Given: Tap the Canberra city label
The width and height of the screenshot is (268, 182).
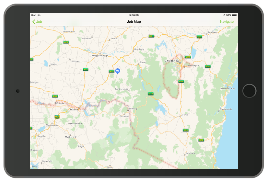Looking at the screenshot, I should [172, 61].
